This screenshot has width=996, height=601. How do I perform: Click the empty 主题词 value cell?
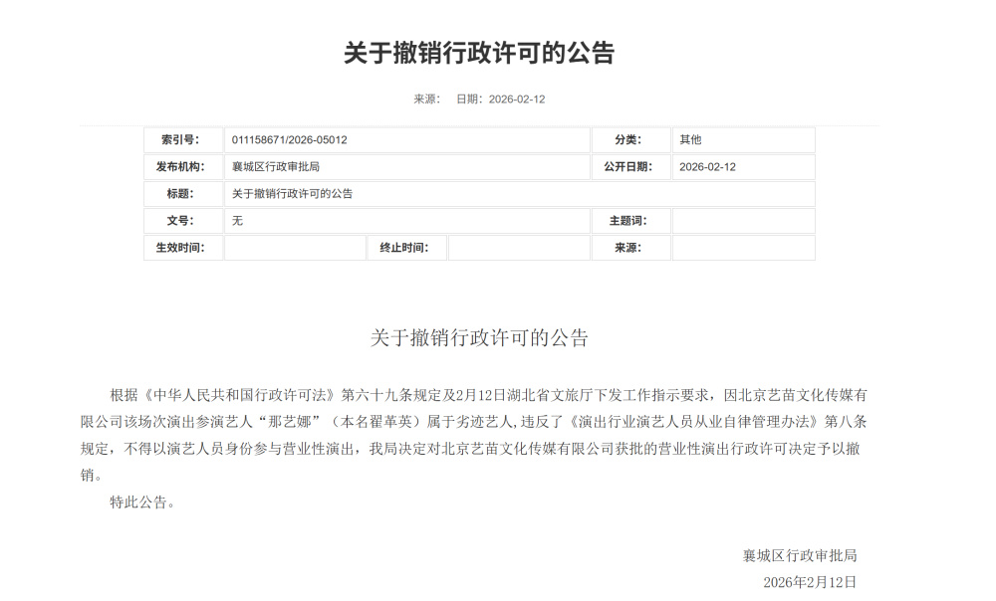coord(743,221)
